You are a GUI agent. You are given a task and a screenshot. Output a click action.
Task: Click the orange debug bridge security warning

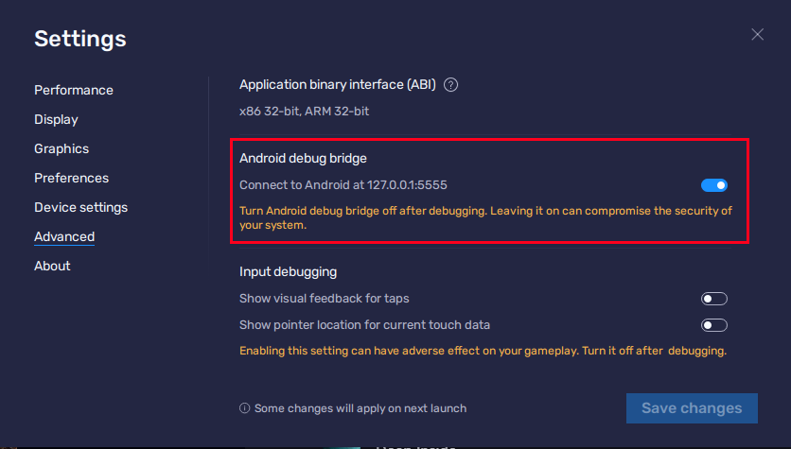point(485,218)
